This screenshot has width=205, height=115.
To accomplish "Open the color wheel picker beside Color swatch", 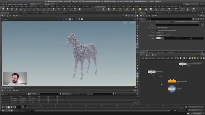I will 162,38.
